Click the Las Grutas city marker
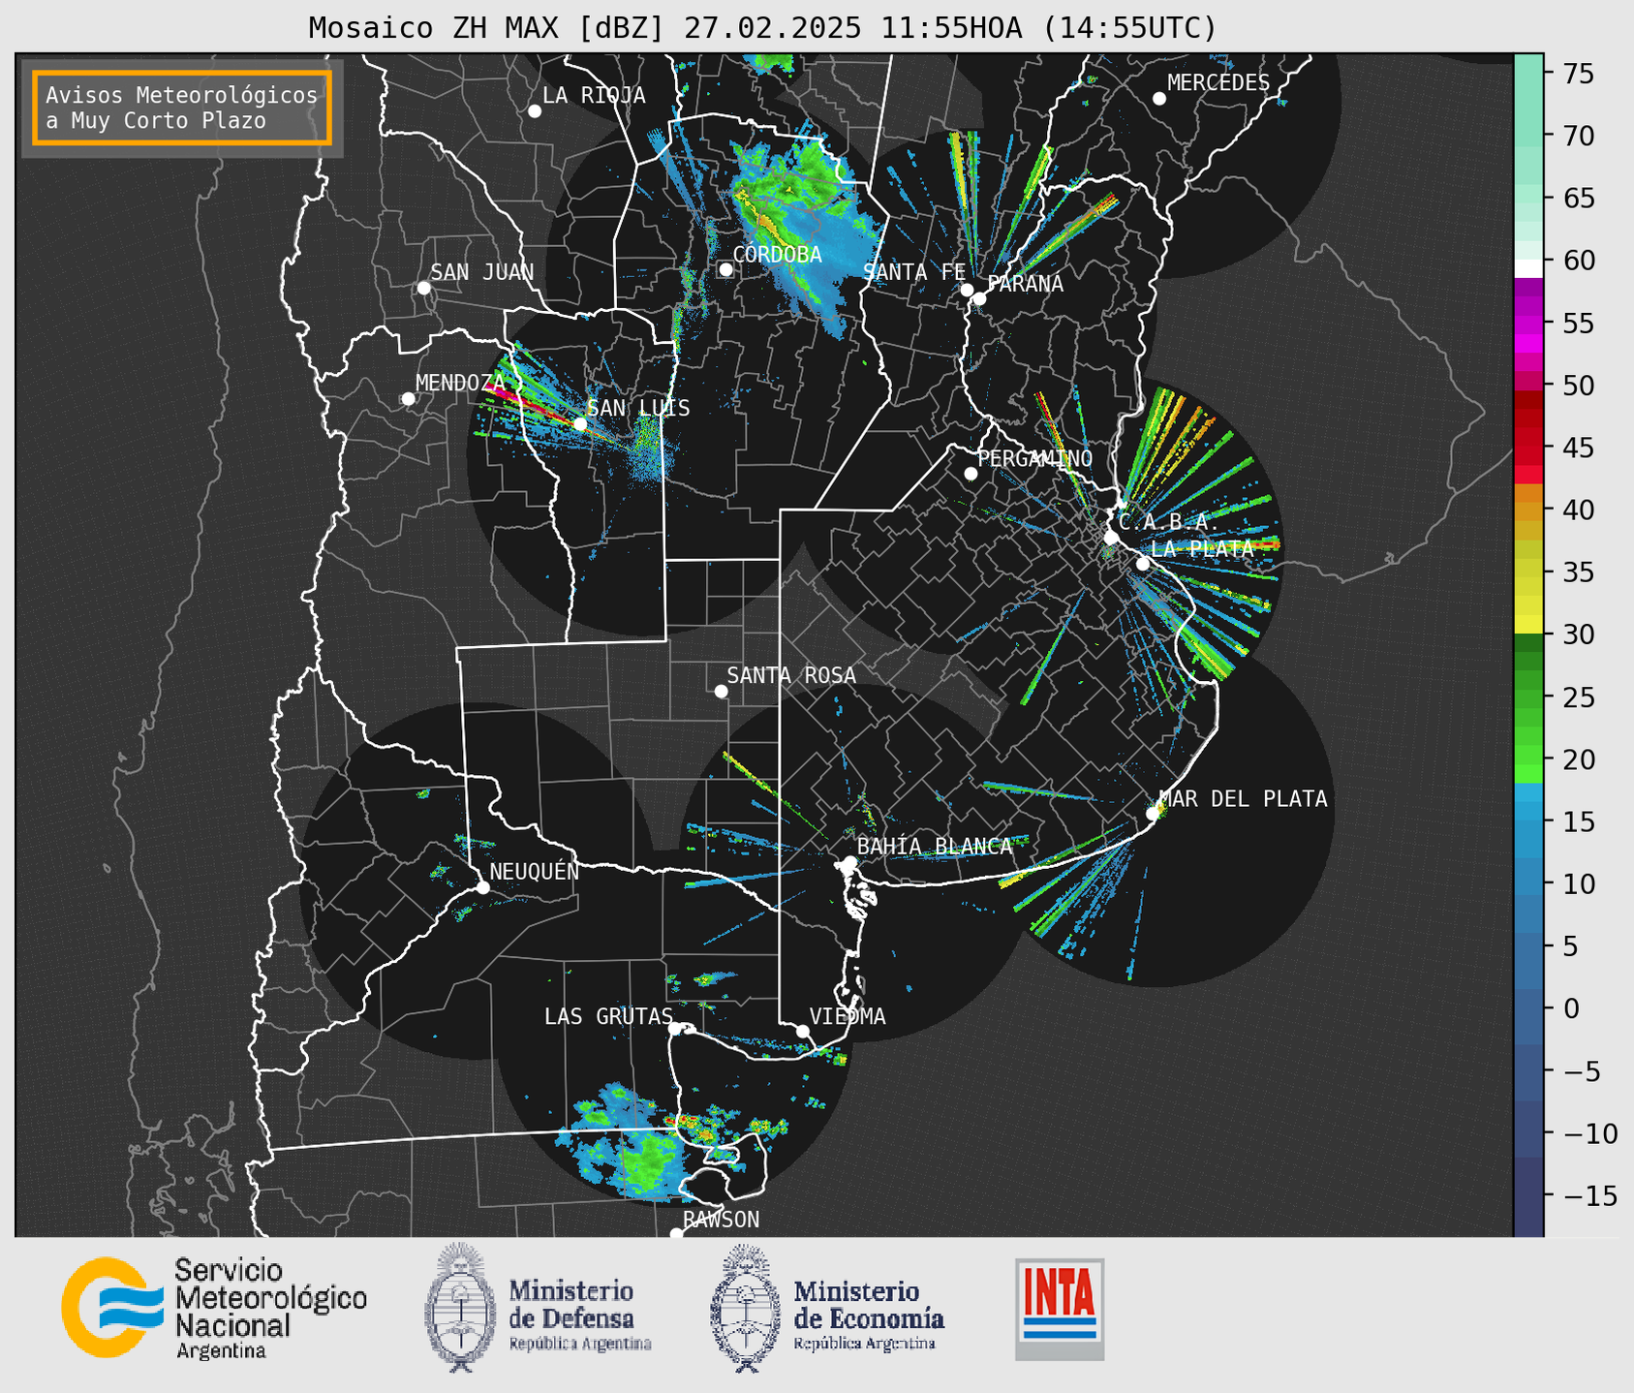The width and height of the screenshot is (1634, 1393). 675,1029
